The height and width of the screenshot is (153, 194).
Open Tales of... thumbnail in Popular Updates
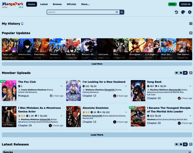(10, 49)
